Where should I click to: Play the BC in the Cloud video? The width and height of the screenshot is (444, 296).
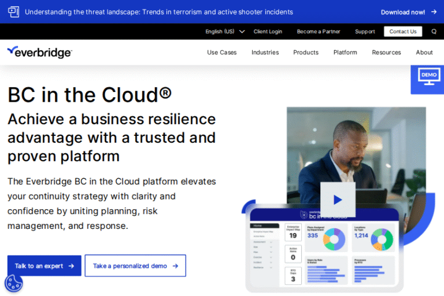(338, 199)
